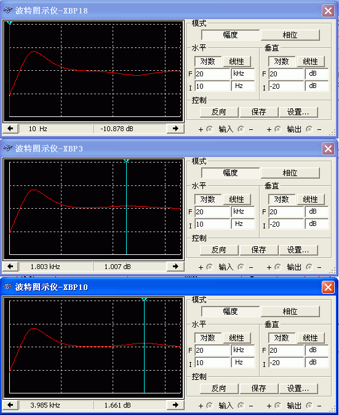Click 保存 button in XBP18 controls
Viewport: 339px width, 415px height.
tap(258, 112)
